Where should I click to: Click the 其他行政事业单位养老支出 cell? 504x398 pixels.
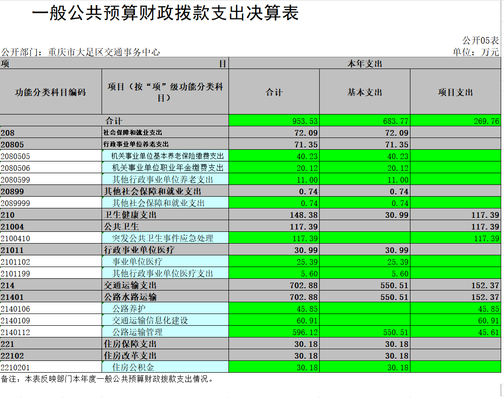coord(165,180)
